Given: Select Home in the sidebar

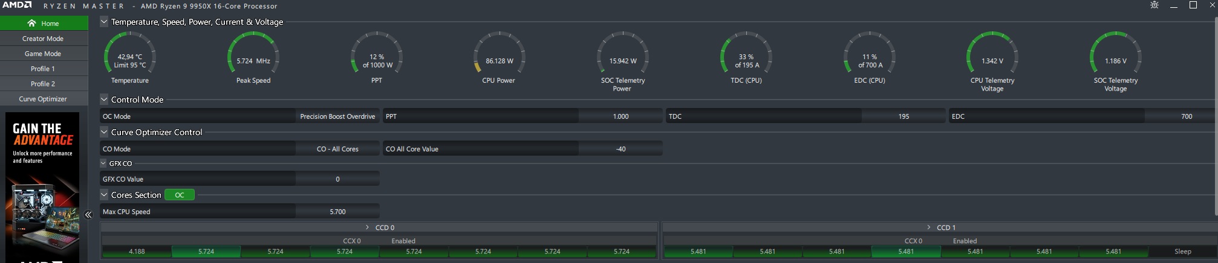Looking at the screenshot, I should click(x=44, y=23).
